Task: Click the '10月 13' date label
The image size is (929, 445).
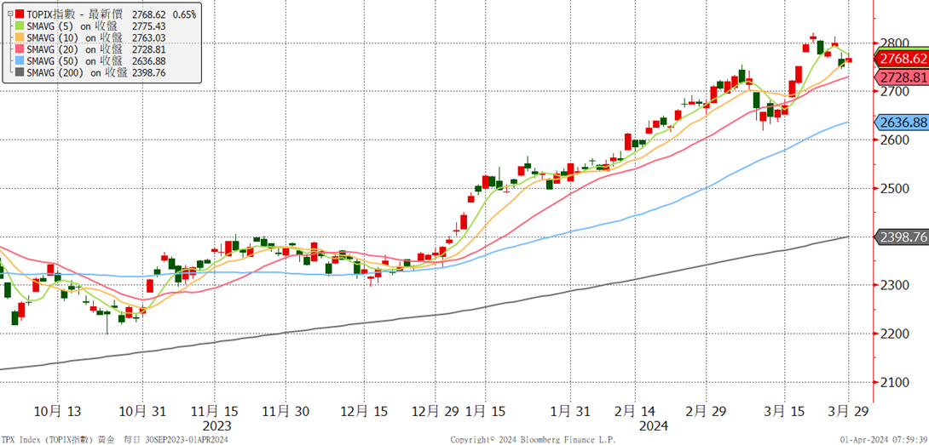Action: [x=57, y=411]
